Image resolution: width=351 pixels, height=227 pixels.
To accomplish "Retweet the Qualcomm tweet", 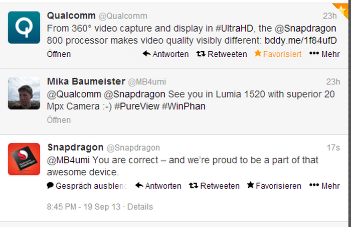I will [221, 54].
